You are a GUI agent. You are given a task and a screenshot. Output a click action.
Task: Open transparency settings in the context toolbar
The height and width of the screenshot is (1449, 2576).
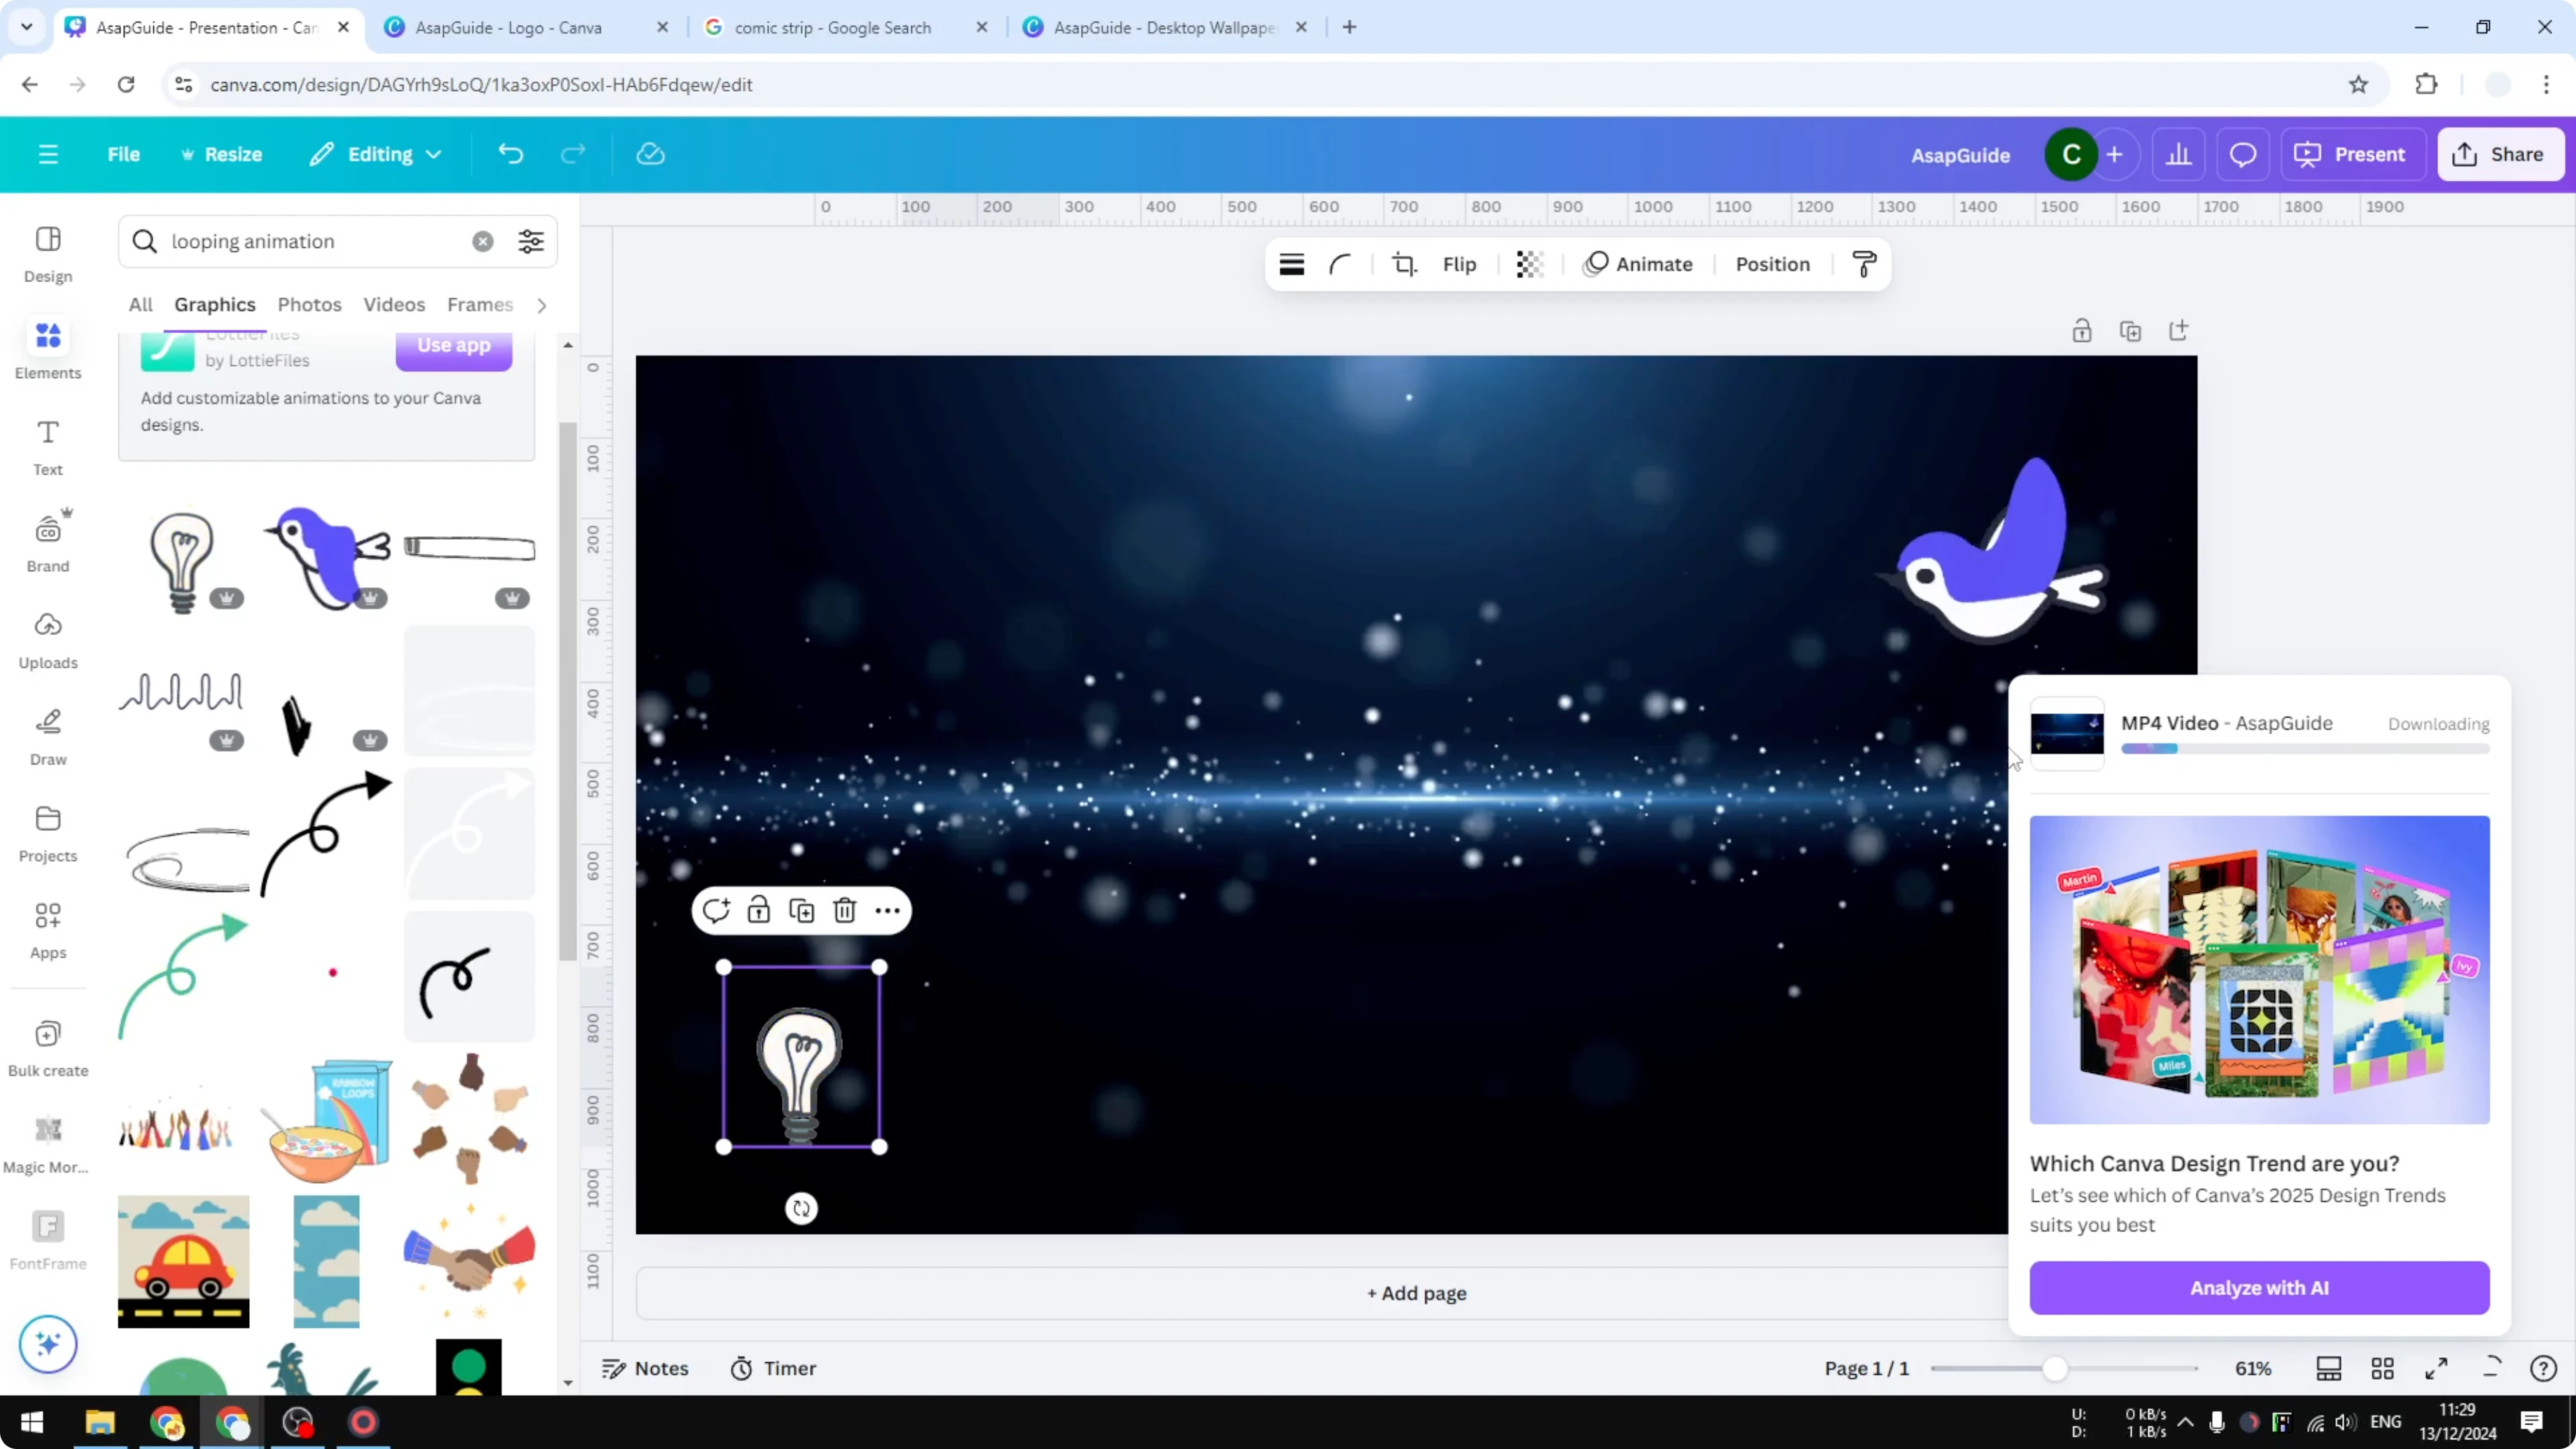tap(1529, 264)
